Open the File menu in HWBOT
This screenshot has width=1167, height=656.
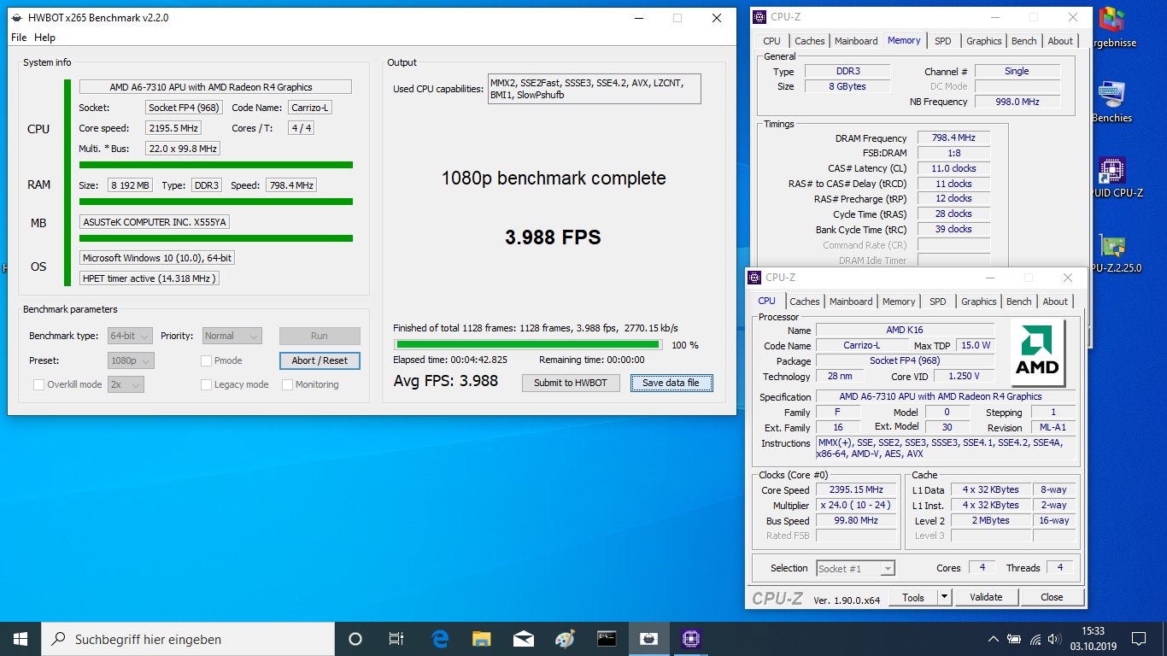19,38
